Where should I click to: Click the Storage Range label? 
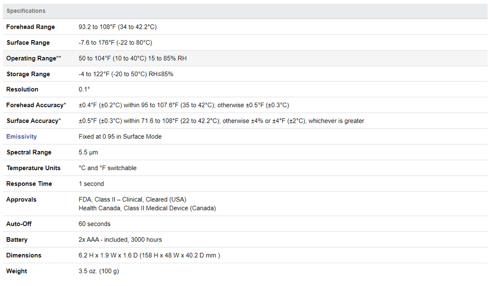pyautogui.click(x=28, y=74)
